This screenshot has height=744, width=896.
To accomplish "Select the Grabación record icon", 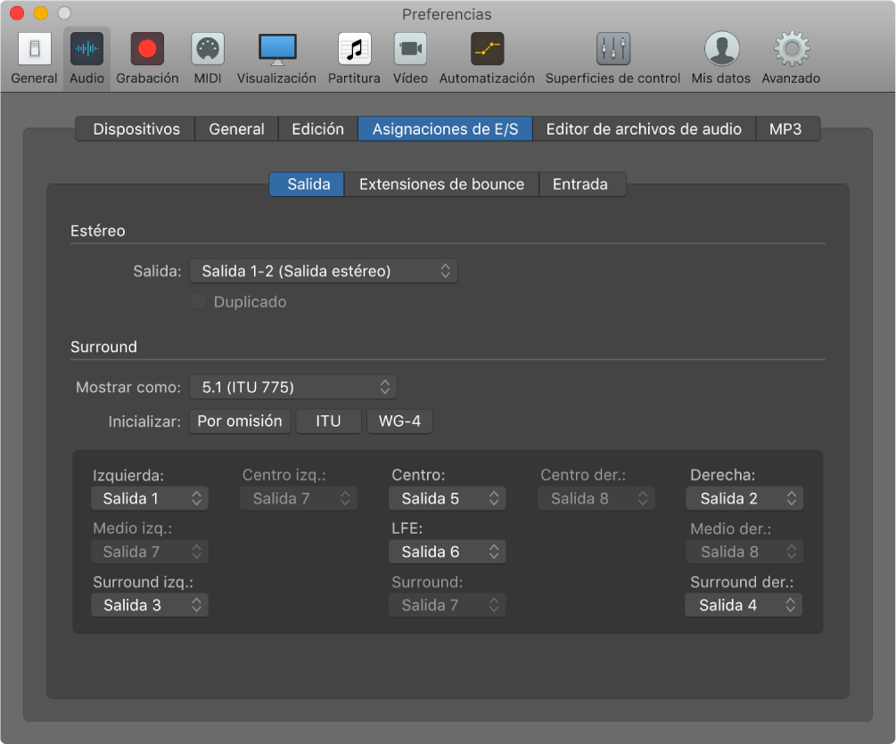I will click(x=147, y=49).
